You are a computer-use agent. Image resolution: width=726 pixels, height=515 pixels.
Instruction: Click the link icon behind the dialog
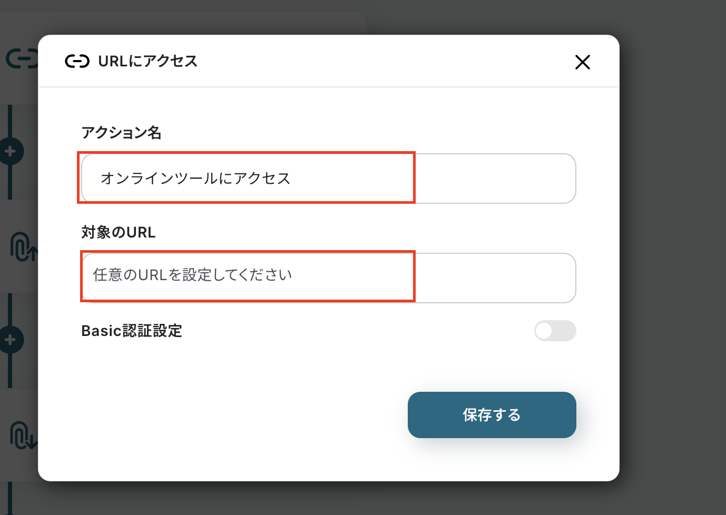click(x=21, y=58)
